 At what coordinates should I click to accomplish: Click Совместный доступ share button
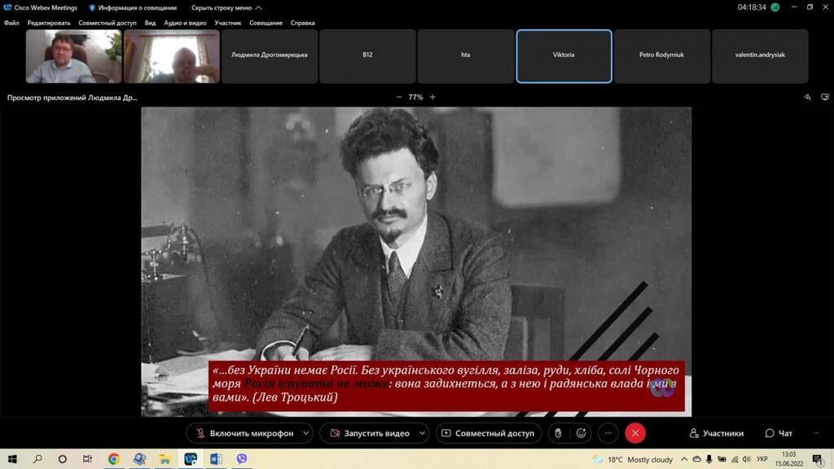click(488, 433)
